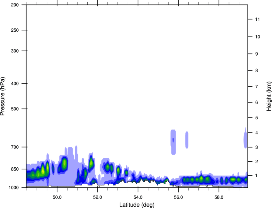Pick the 2 km height label
Image resolution: width=272 pixels, height=208 pixels.
(257, 162)
